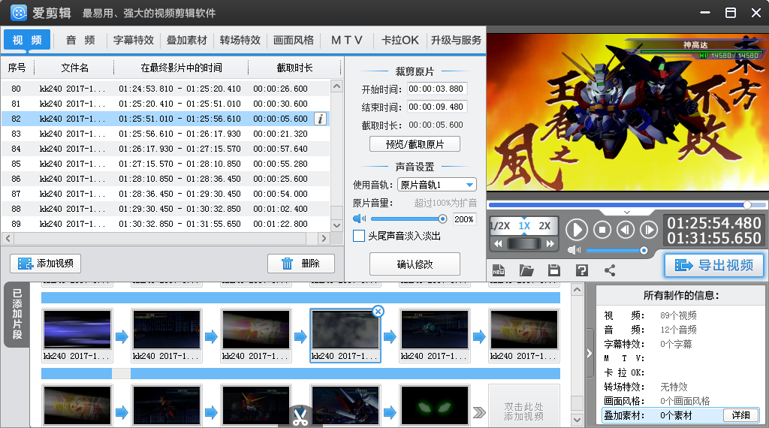This screenshot has width=769, height=428.
Task: Click 双击此处添加视频 placeholder
Action: coord(523,406)
